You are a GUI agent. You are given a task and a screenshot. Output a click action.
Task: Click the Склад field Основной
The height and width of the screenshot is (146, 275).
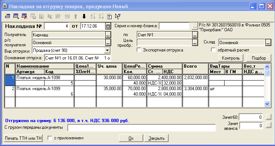[x=241, y=42]
